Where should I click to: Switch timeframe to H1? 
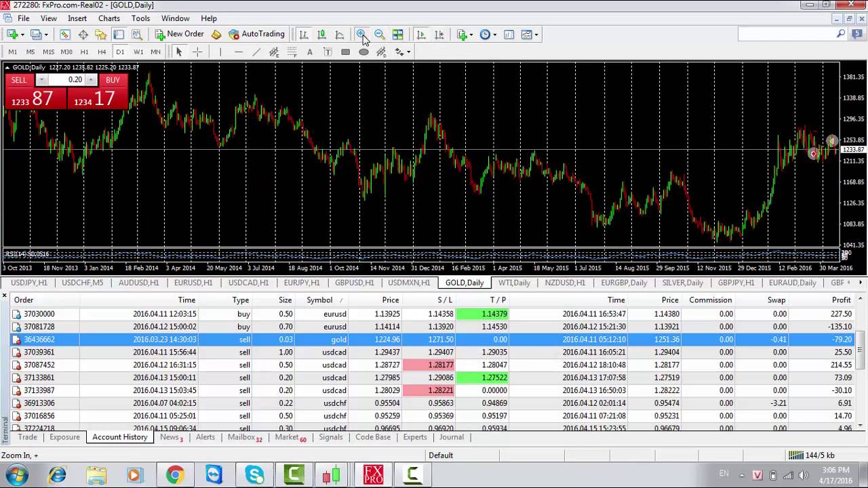click(84, 52)
